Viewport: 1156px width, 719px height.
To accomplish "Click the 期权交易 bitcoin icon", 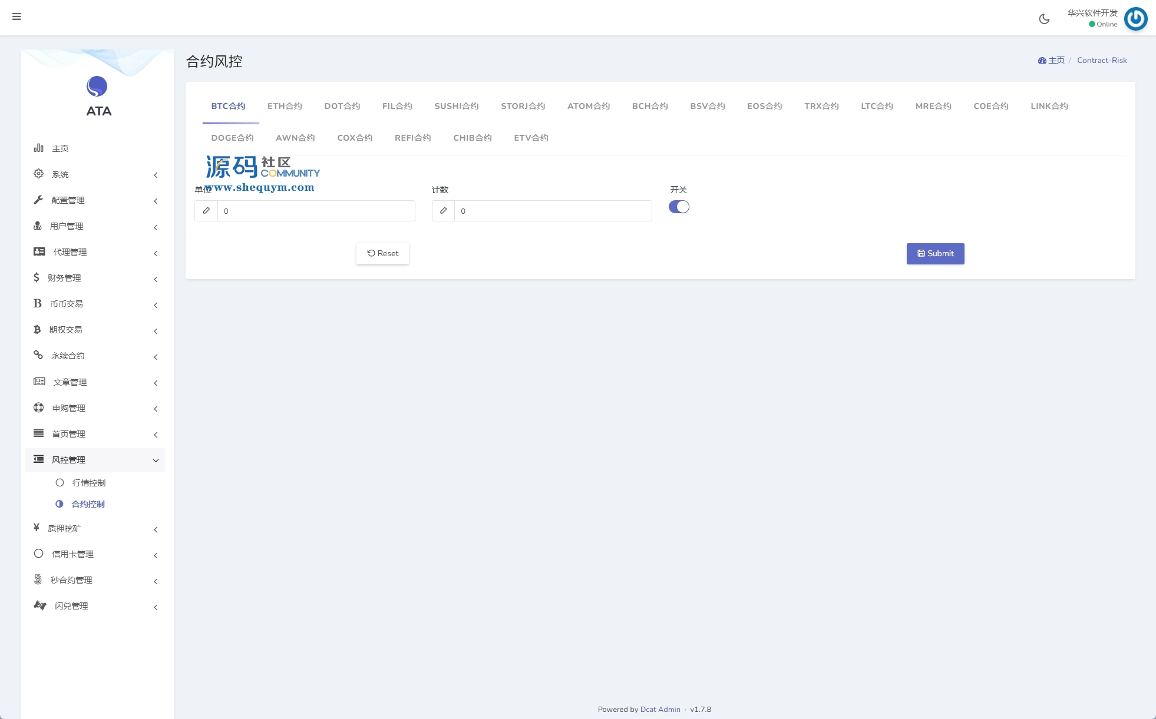I will (x=37, y=329).
